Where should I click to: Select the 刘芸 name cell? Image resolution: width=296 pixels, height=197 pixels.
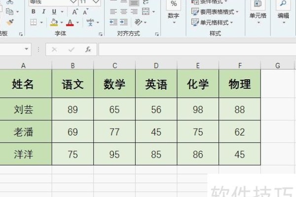(x=26, y=109)
